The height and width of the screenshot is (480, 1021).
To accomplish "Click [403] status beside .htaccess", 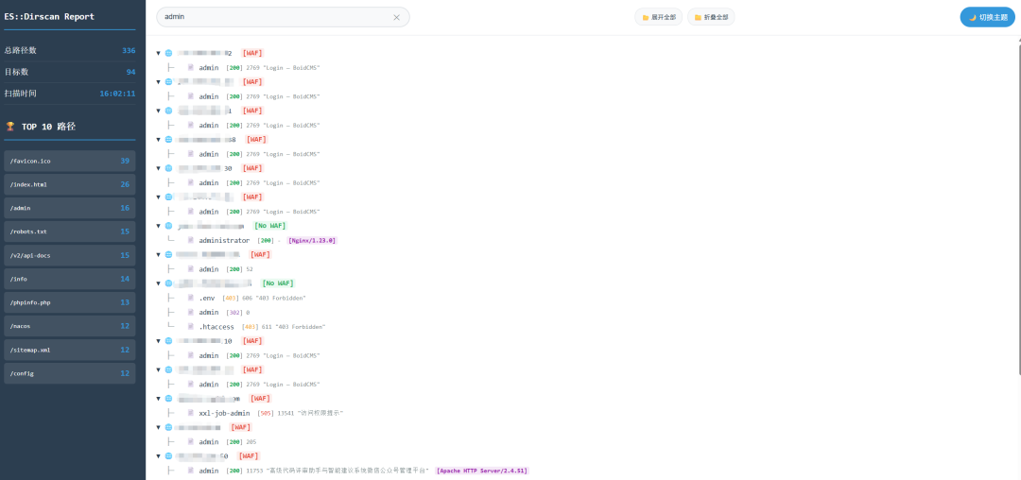I will (250, 327).
